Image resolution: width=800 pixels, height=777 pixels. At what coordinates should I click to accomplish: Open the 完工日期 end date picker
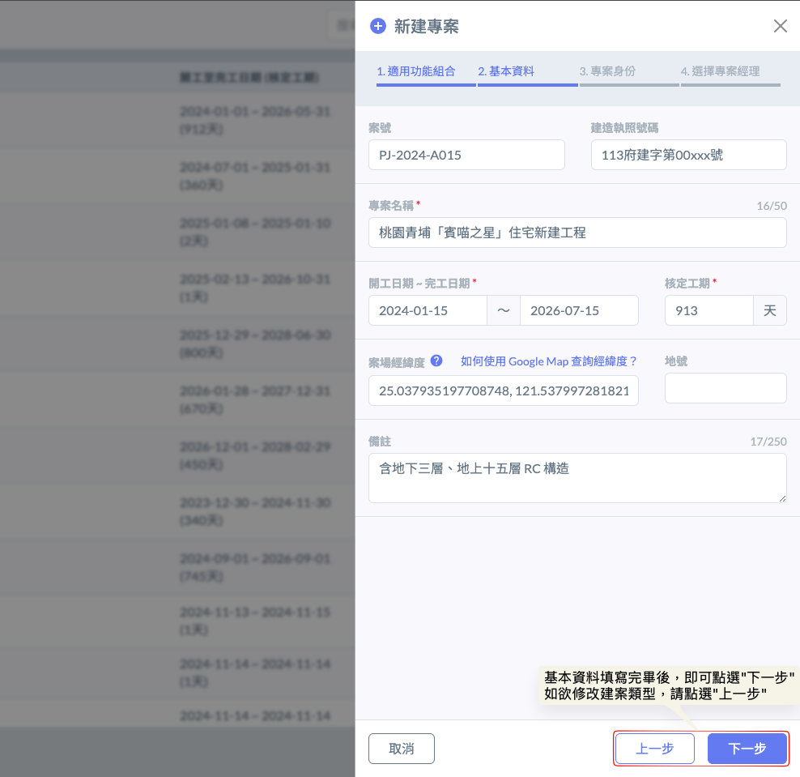[578, 310]
